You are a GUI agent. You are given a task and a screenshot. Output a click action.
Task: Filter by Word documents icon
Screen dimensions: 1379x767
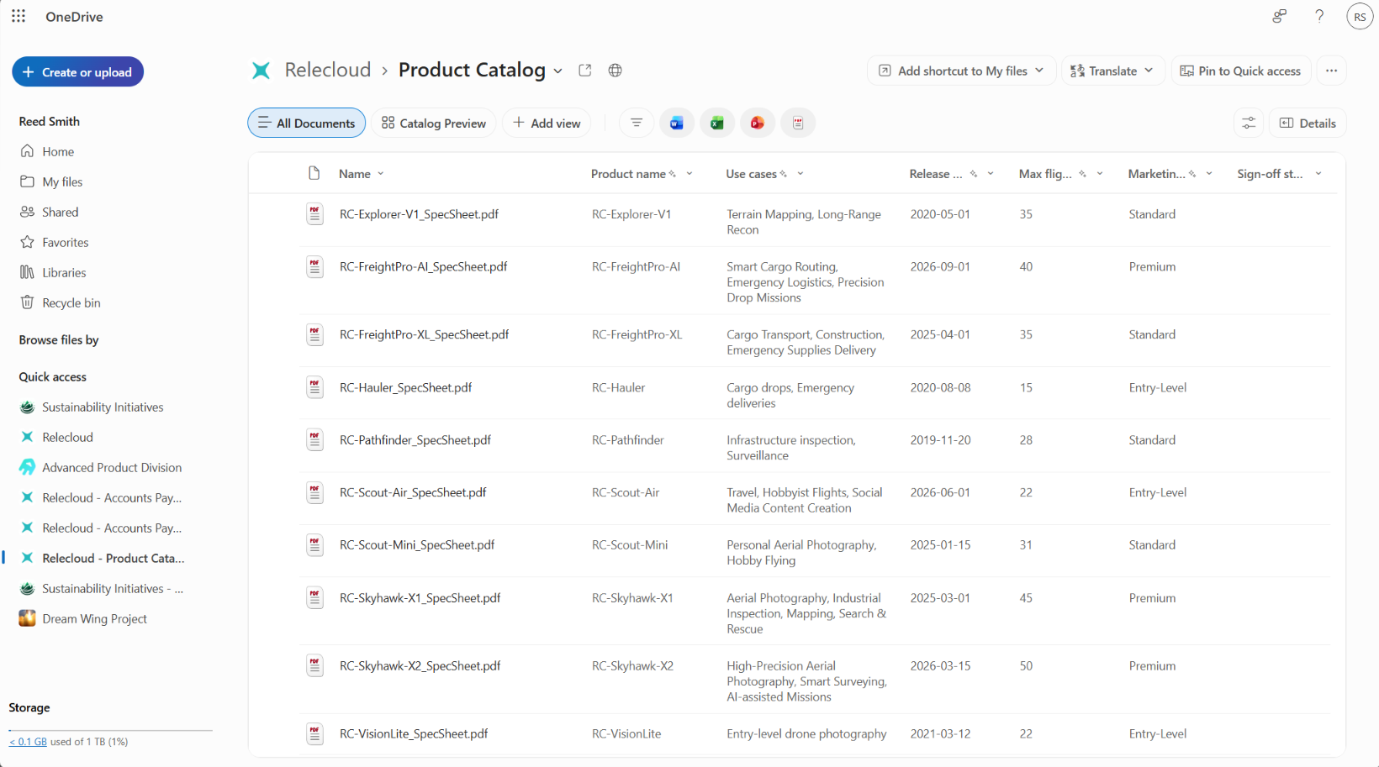pos(677,123)
